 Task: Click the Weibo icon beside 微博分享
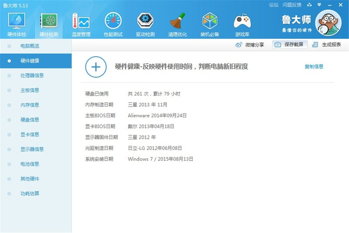coord(239,45)
